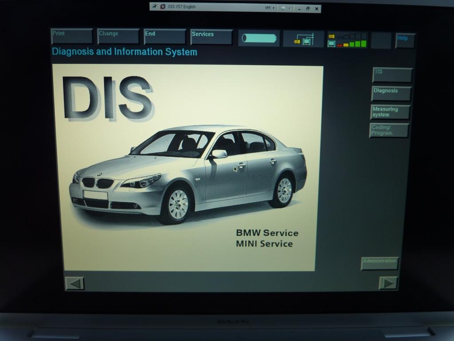Viewport: 454px width, 341px height.
Task: Click the BMW 5 Series car image
Action: (188, 174)
